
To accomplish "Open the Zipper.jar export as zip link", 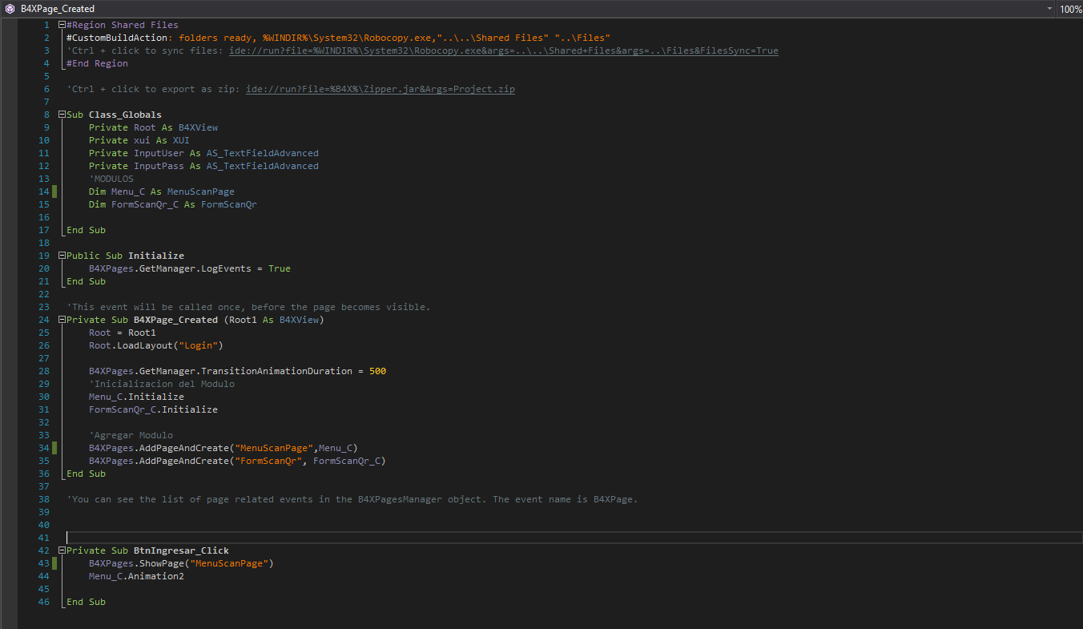I will (380, 89).
